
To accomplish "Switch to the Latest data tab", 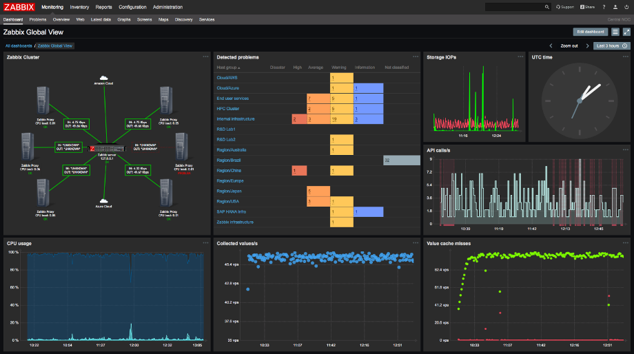I will point(101,19).
